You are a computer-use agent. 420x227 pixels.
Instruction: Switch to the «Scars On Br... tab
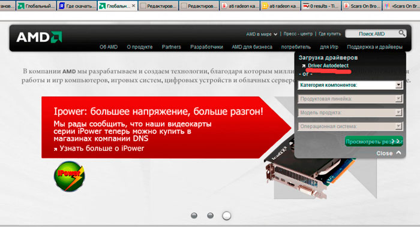tap(401, 5)
